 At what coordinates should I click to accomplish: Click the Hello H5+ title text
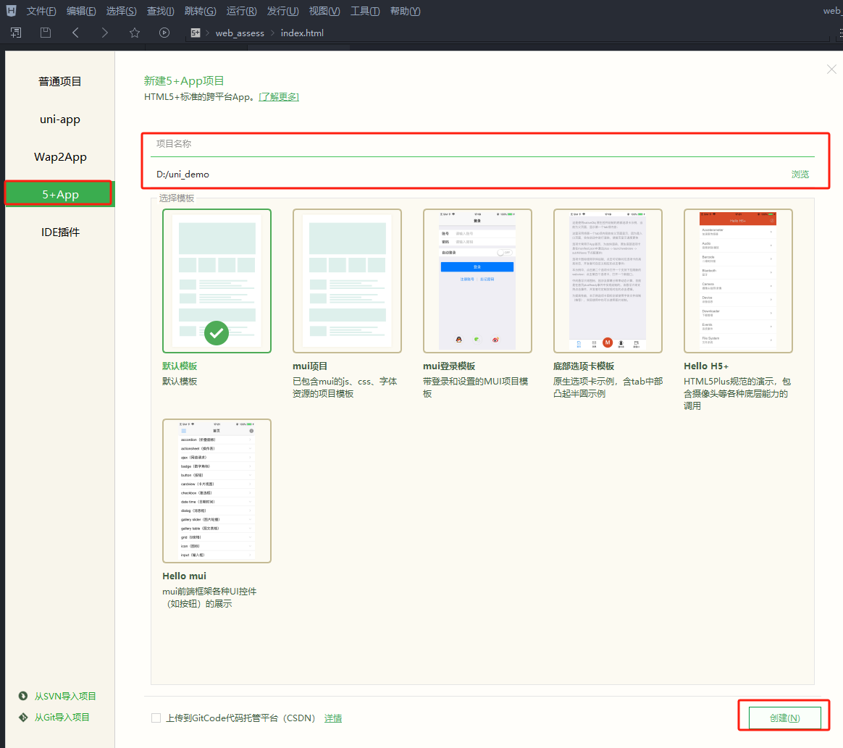[706, 366]
